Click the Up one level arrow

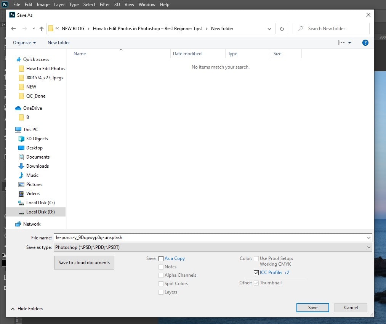click(x=42, y=29)
